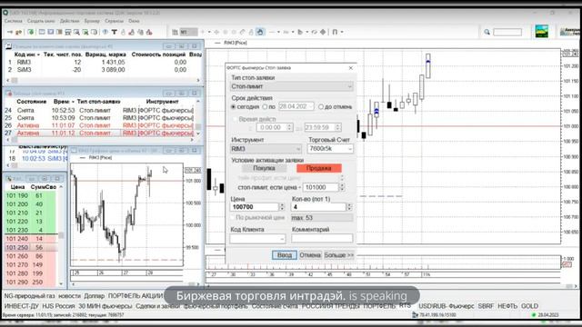Click the stop-limit 101000 spinner arrows
Viewport: 582px width, 327px height.
342,188
